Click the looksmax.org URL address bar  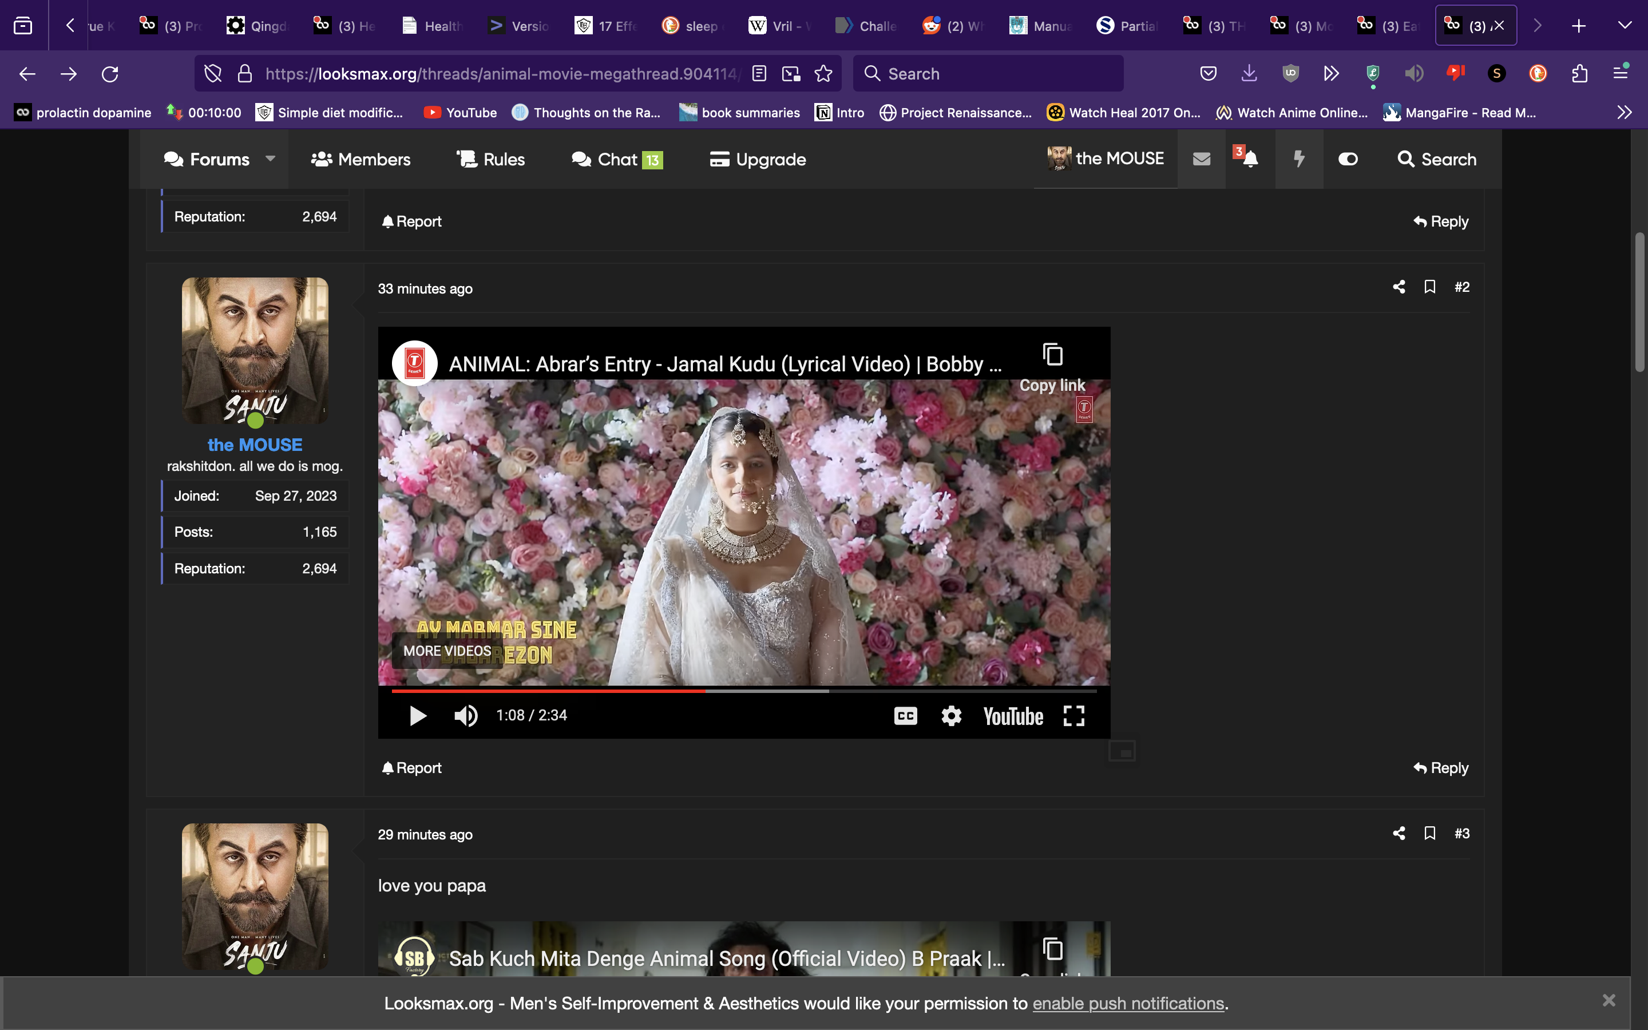pyautogui.click(x=501, y=74)
